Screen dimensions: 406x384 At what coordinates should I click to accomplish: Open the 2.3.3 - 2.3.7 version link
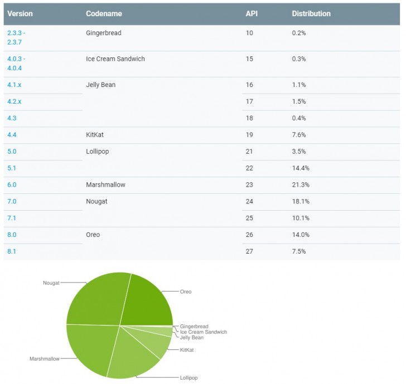coord(16,37)
